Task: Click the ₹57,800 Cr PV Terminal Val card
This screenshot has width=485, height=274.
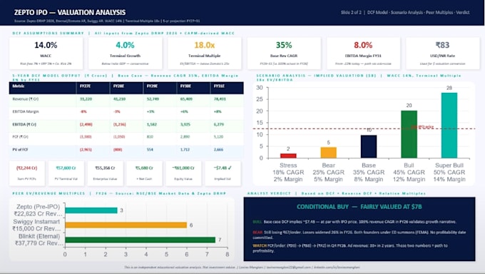Action: click(x=66, y=173)
